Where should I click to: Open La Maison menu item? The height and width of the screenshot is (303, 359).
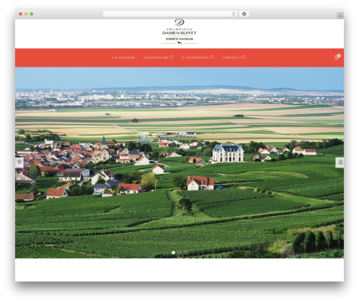pyautogui.click(x=123, y=57)
